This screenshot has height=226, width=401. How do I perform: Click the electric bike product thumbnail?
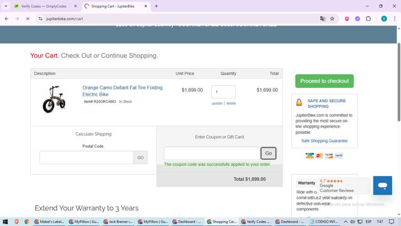click(54, 99)
